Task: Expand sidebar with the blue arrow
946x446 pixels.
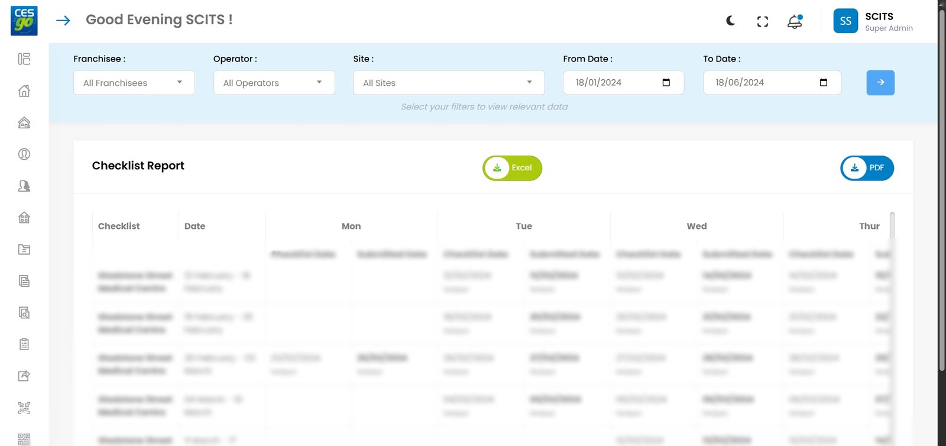Action: click(63, 21)
